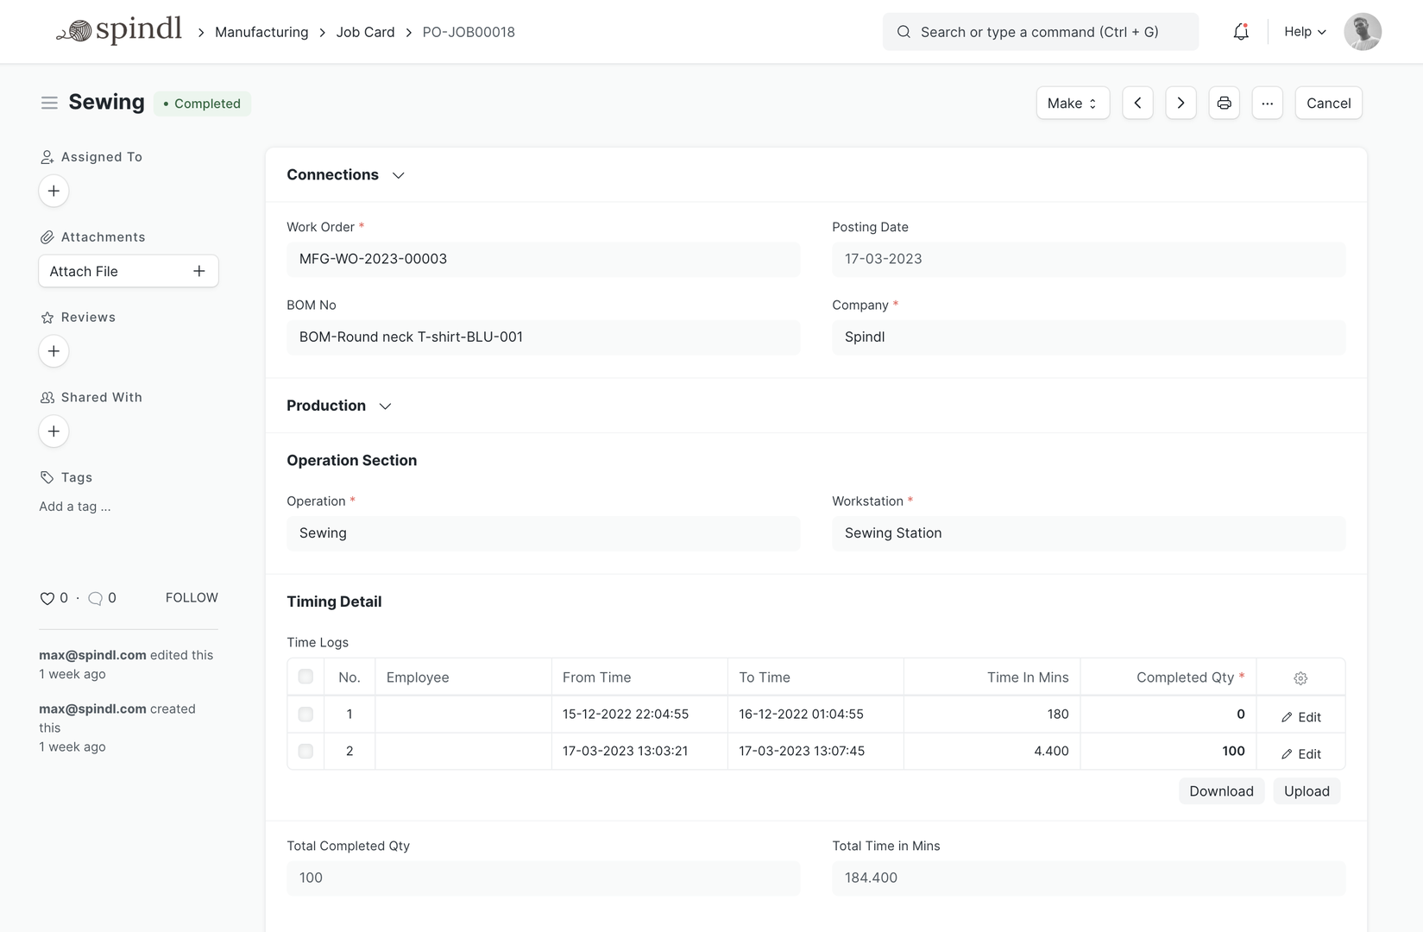Open the Help menu
Image resolution: width=1423 pixels, height=932 pixels.
[x=1305, y=32]
